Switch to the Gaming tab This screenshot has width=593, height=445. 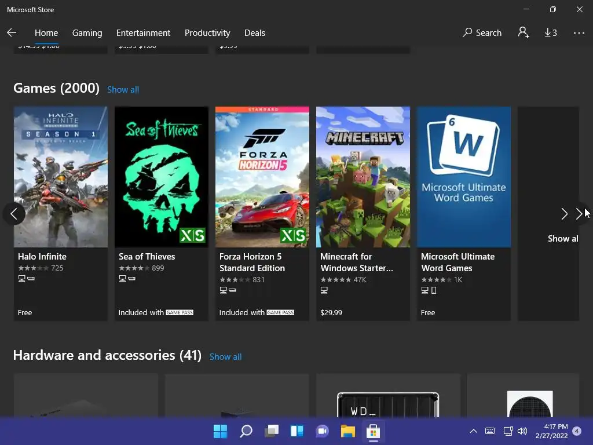click(x=87, y=33)
